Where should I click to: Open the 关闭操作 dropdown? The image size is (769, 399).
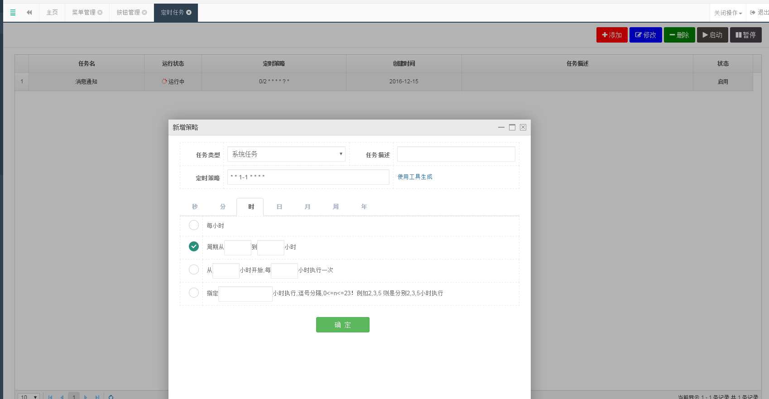(x=728, y=13)
